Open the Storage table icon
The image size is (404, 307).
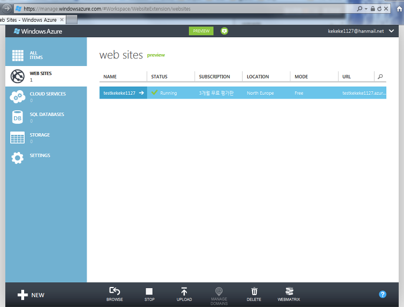18,137
